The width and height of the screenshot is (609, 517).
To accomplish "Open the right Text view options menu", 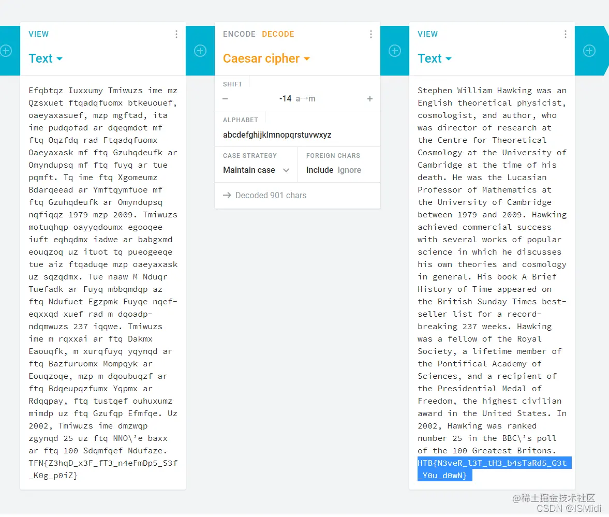I will [566, 34].
